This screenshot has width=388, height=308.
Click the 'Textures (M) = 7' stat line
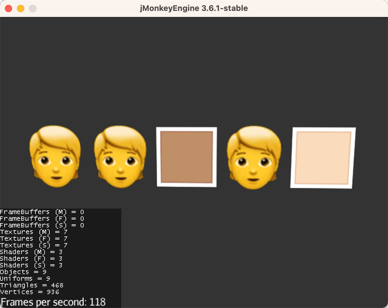coord(34,232)
